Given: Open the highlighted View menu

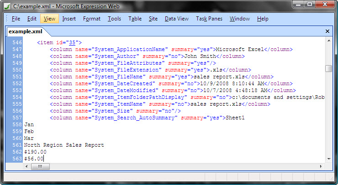Looking at the screenshot, I should click(x=49, y=19).
